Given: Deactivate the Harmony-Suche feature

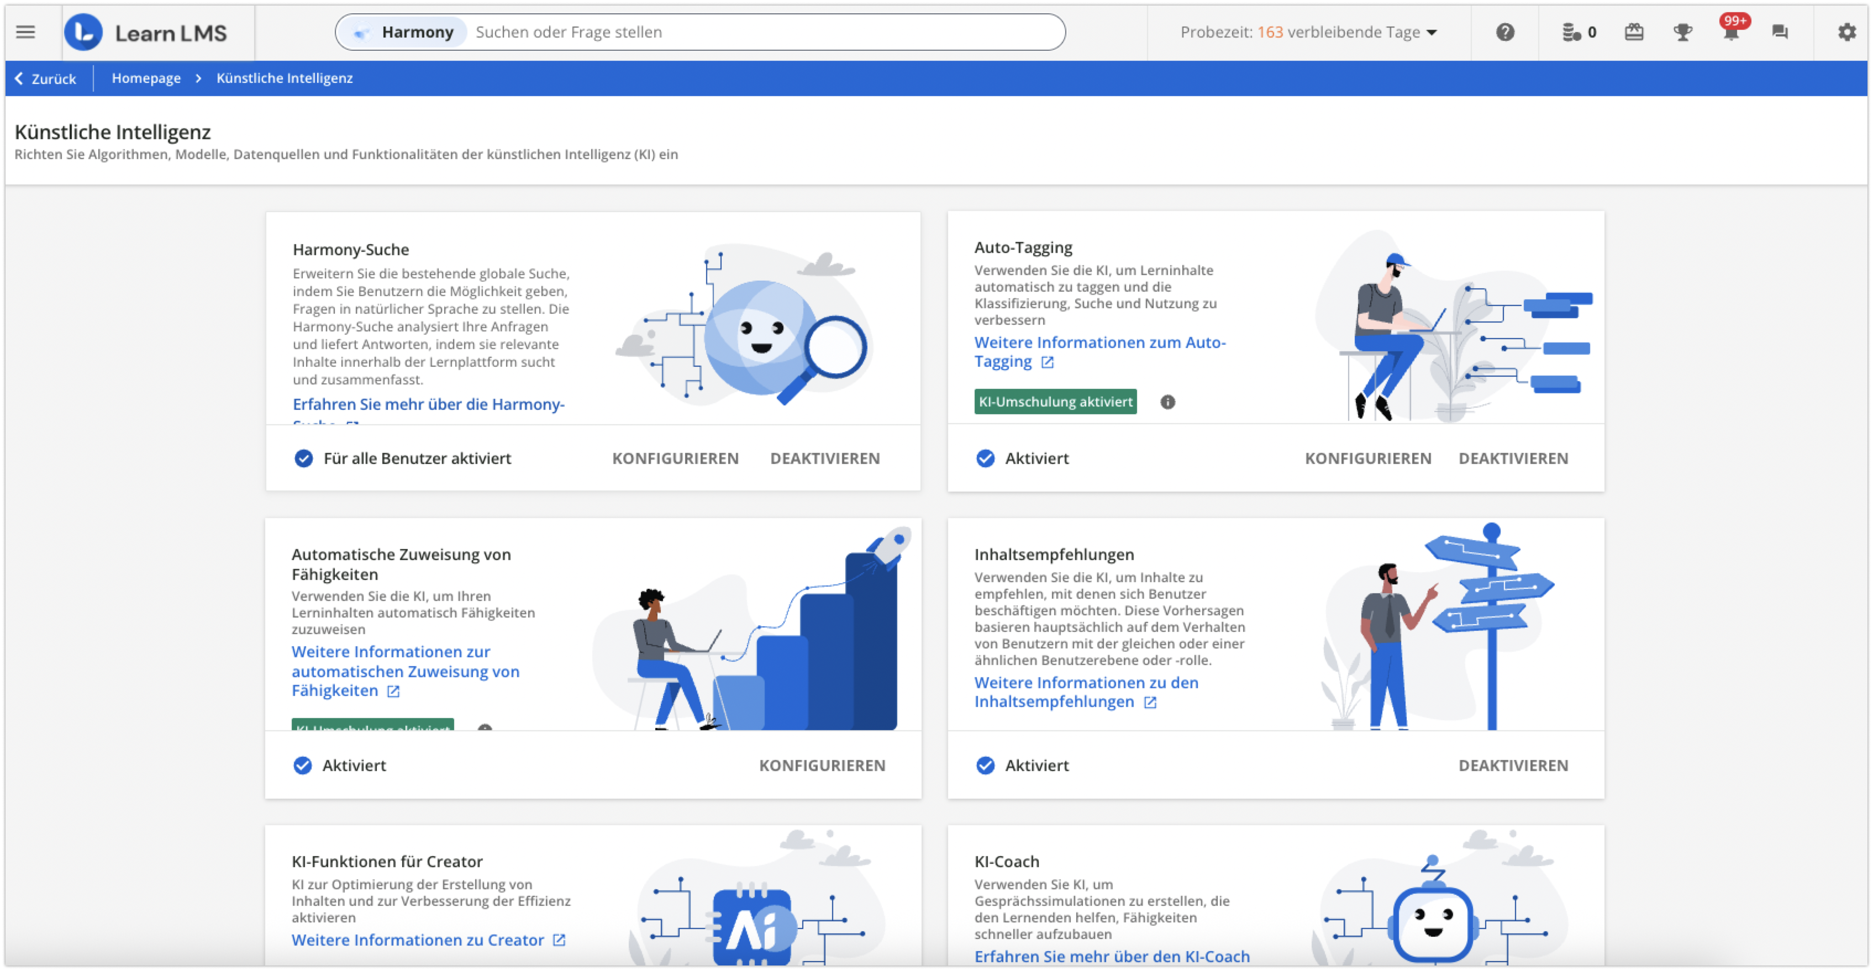Looking at the screenshot, I should click(x=824, y=458).
